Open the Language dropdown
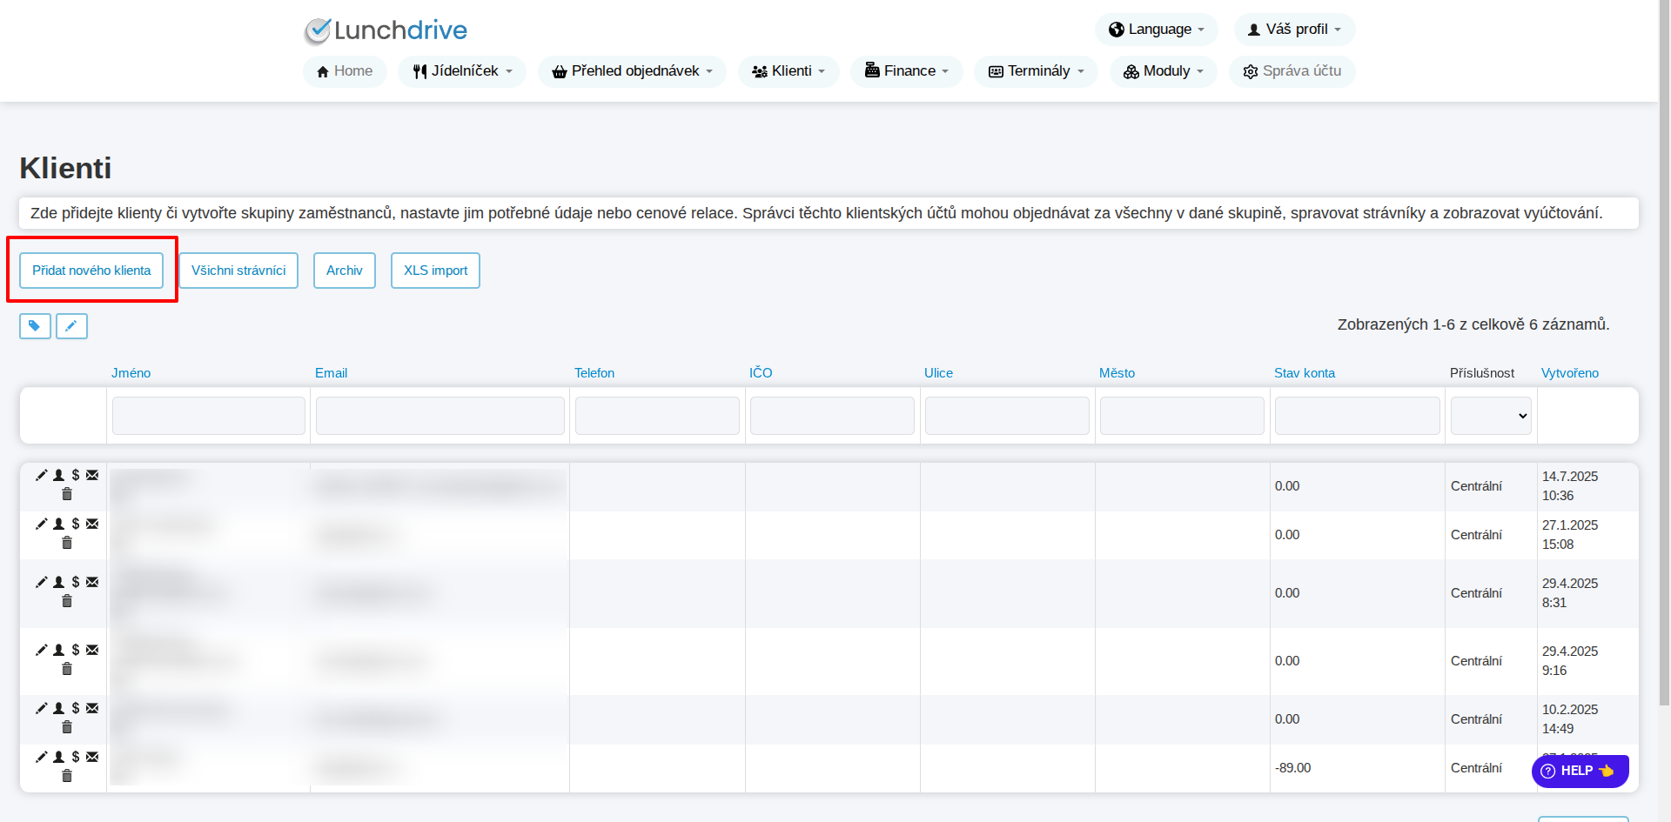Image resolution: width=1671 pixels, height=822 pixels. click(1157, 30)
